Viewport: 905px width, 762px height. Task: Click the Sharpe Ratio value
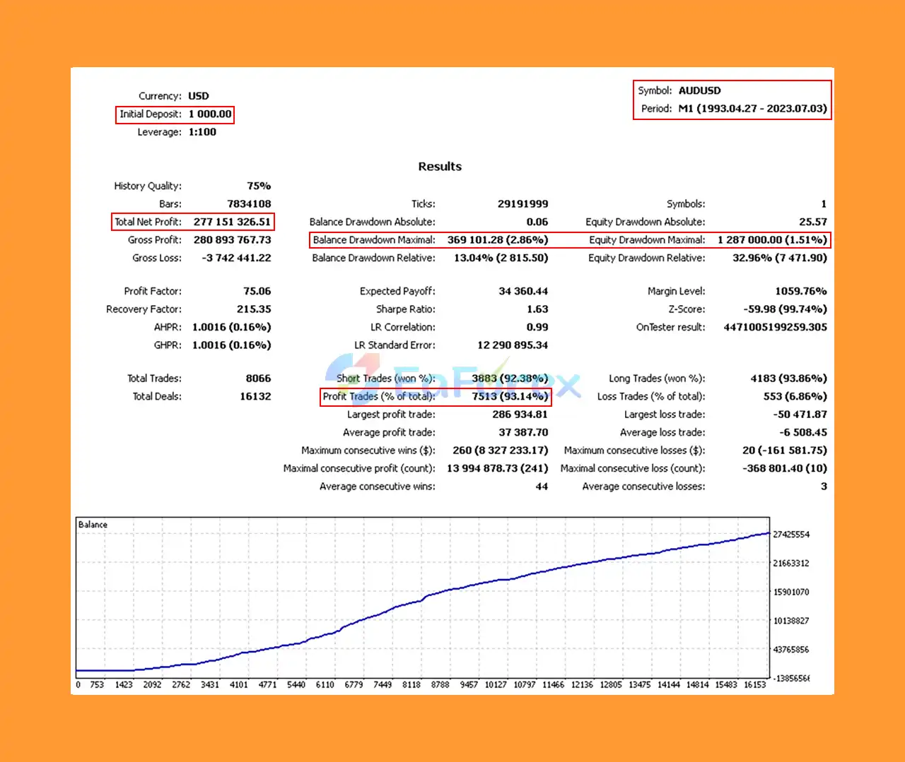pyautogui.click(x=537, y=309)
